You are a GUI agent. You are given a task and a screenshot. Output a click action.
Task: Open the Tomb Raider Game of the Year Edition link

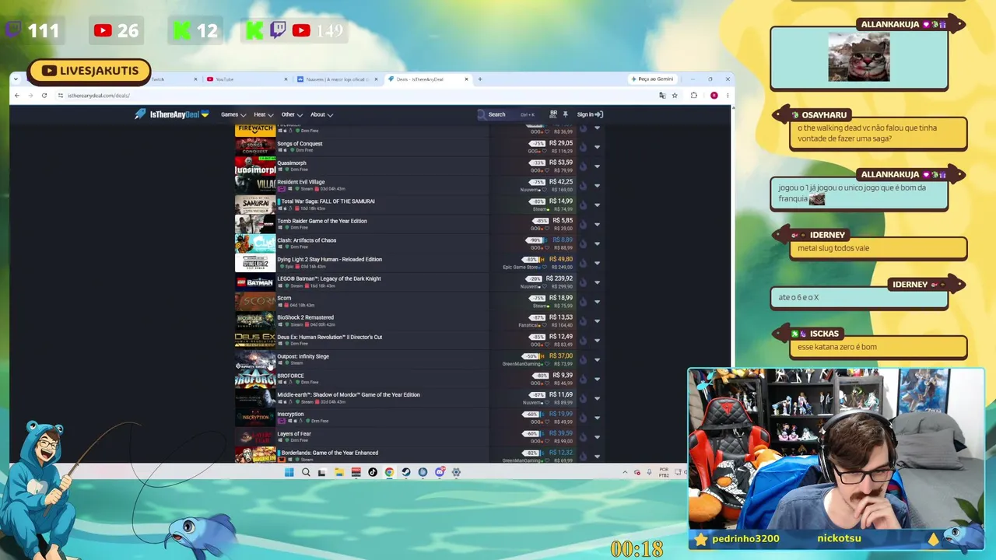pos(322,221)
